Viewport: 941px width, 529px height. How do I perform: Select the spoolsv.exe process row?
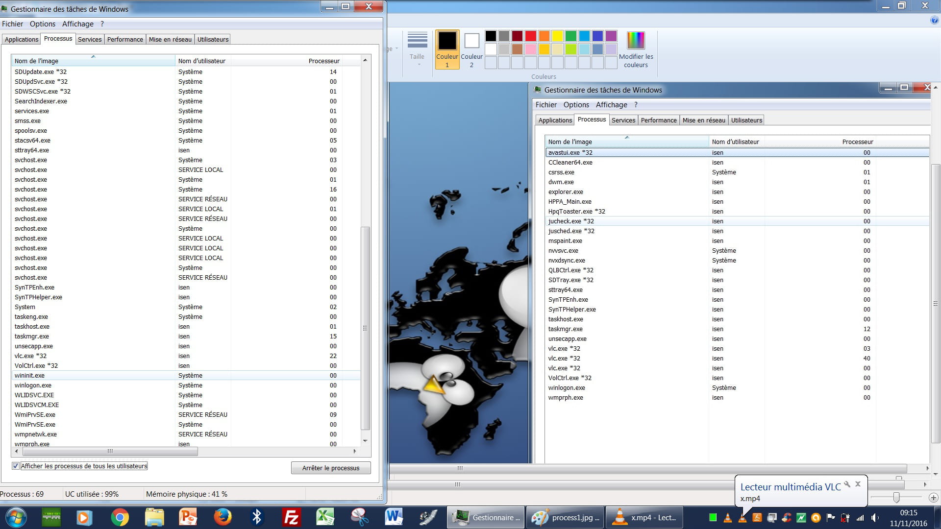point(186,130)
